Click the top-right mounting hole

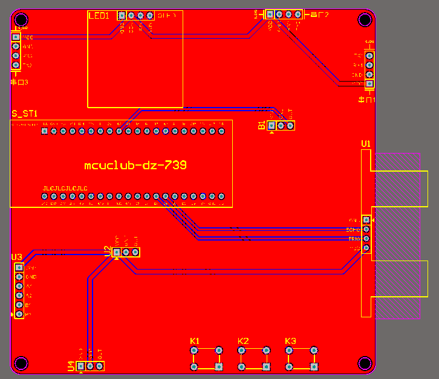365,19
